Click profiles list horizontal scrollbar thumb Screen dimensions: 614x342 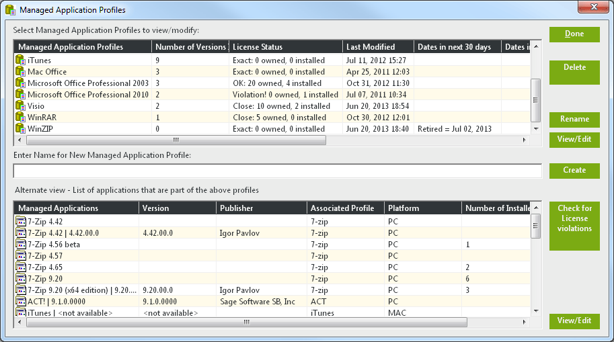(x=176, y=140)
